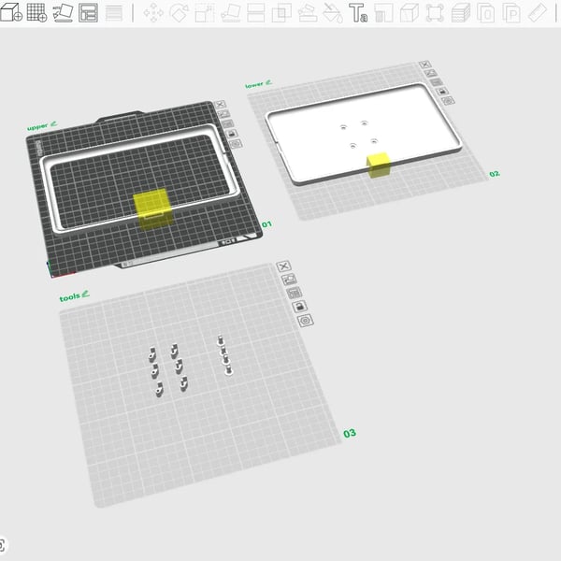The image size is (561, 561).
Task: Run Auto Orient from the top toolbar
Action: [63, 12]
